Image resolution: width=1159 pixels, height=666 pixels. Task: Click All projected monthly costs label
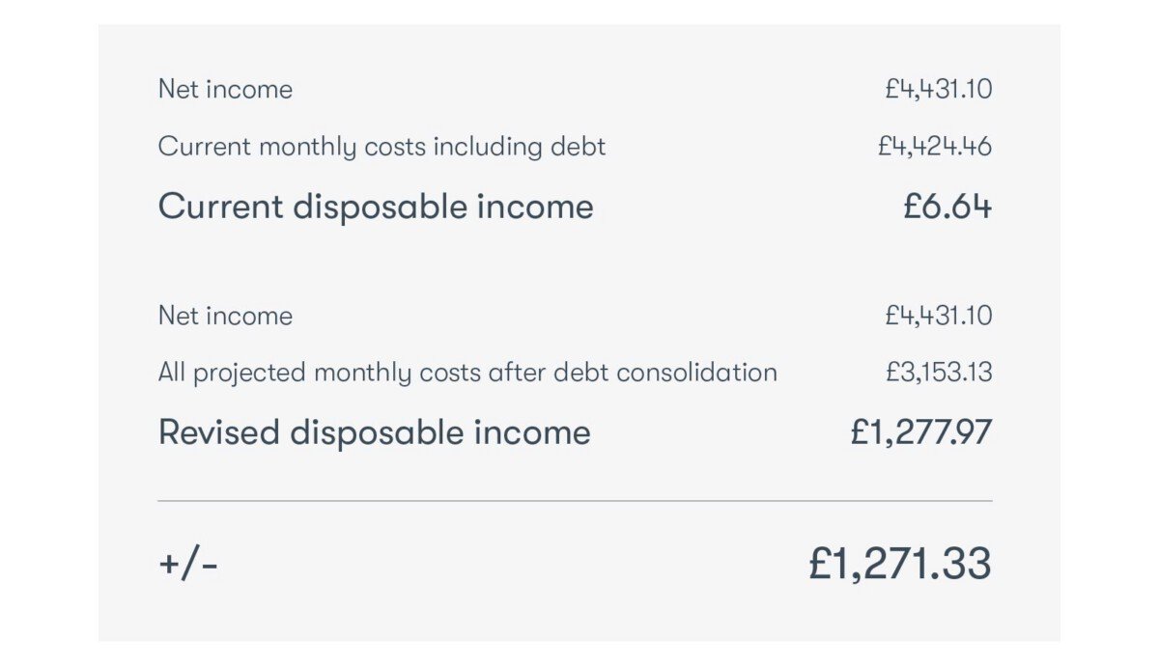click(x=467, y=373)
